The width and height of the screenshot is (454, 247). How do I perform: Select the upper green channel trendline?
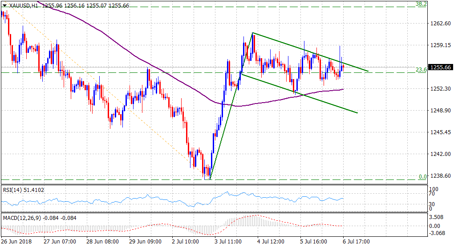click(x=312, y=52)
